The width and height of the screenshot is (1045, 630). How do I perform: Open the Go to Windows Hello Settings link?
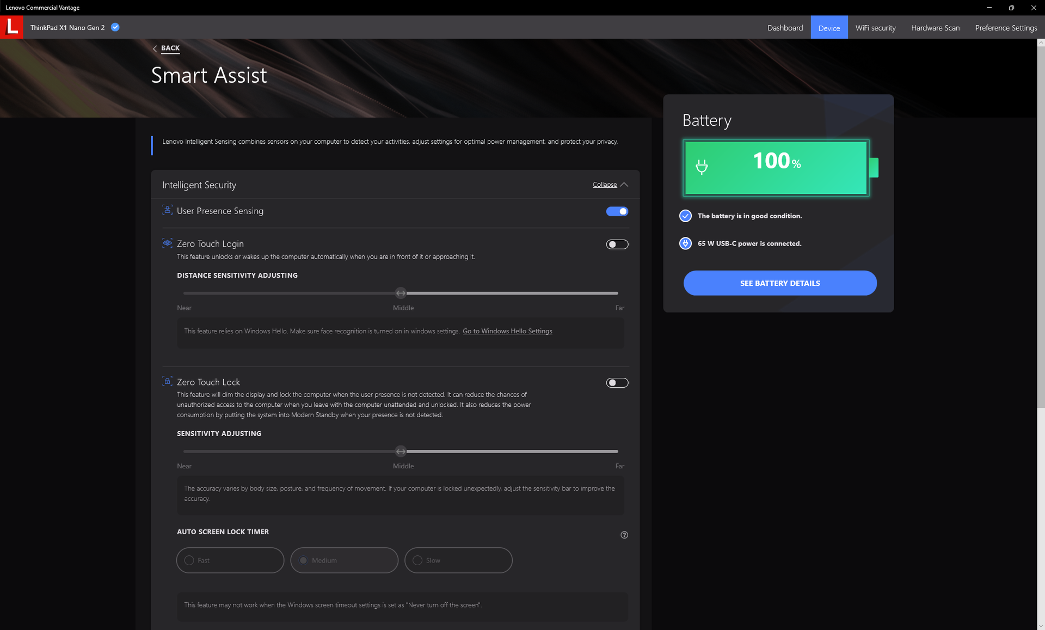(x=507, y=331)
